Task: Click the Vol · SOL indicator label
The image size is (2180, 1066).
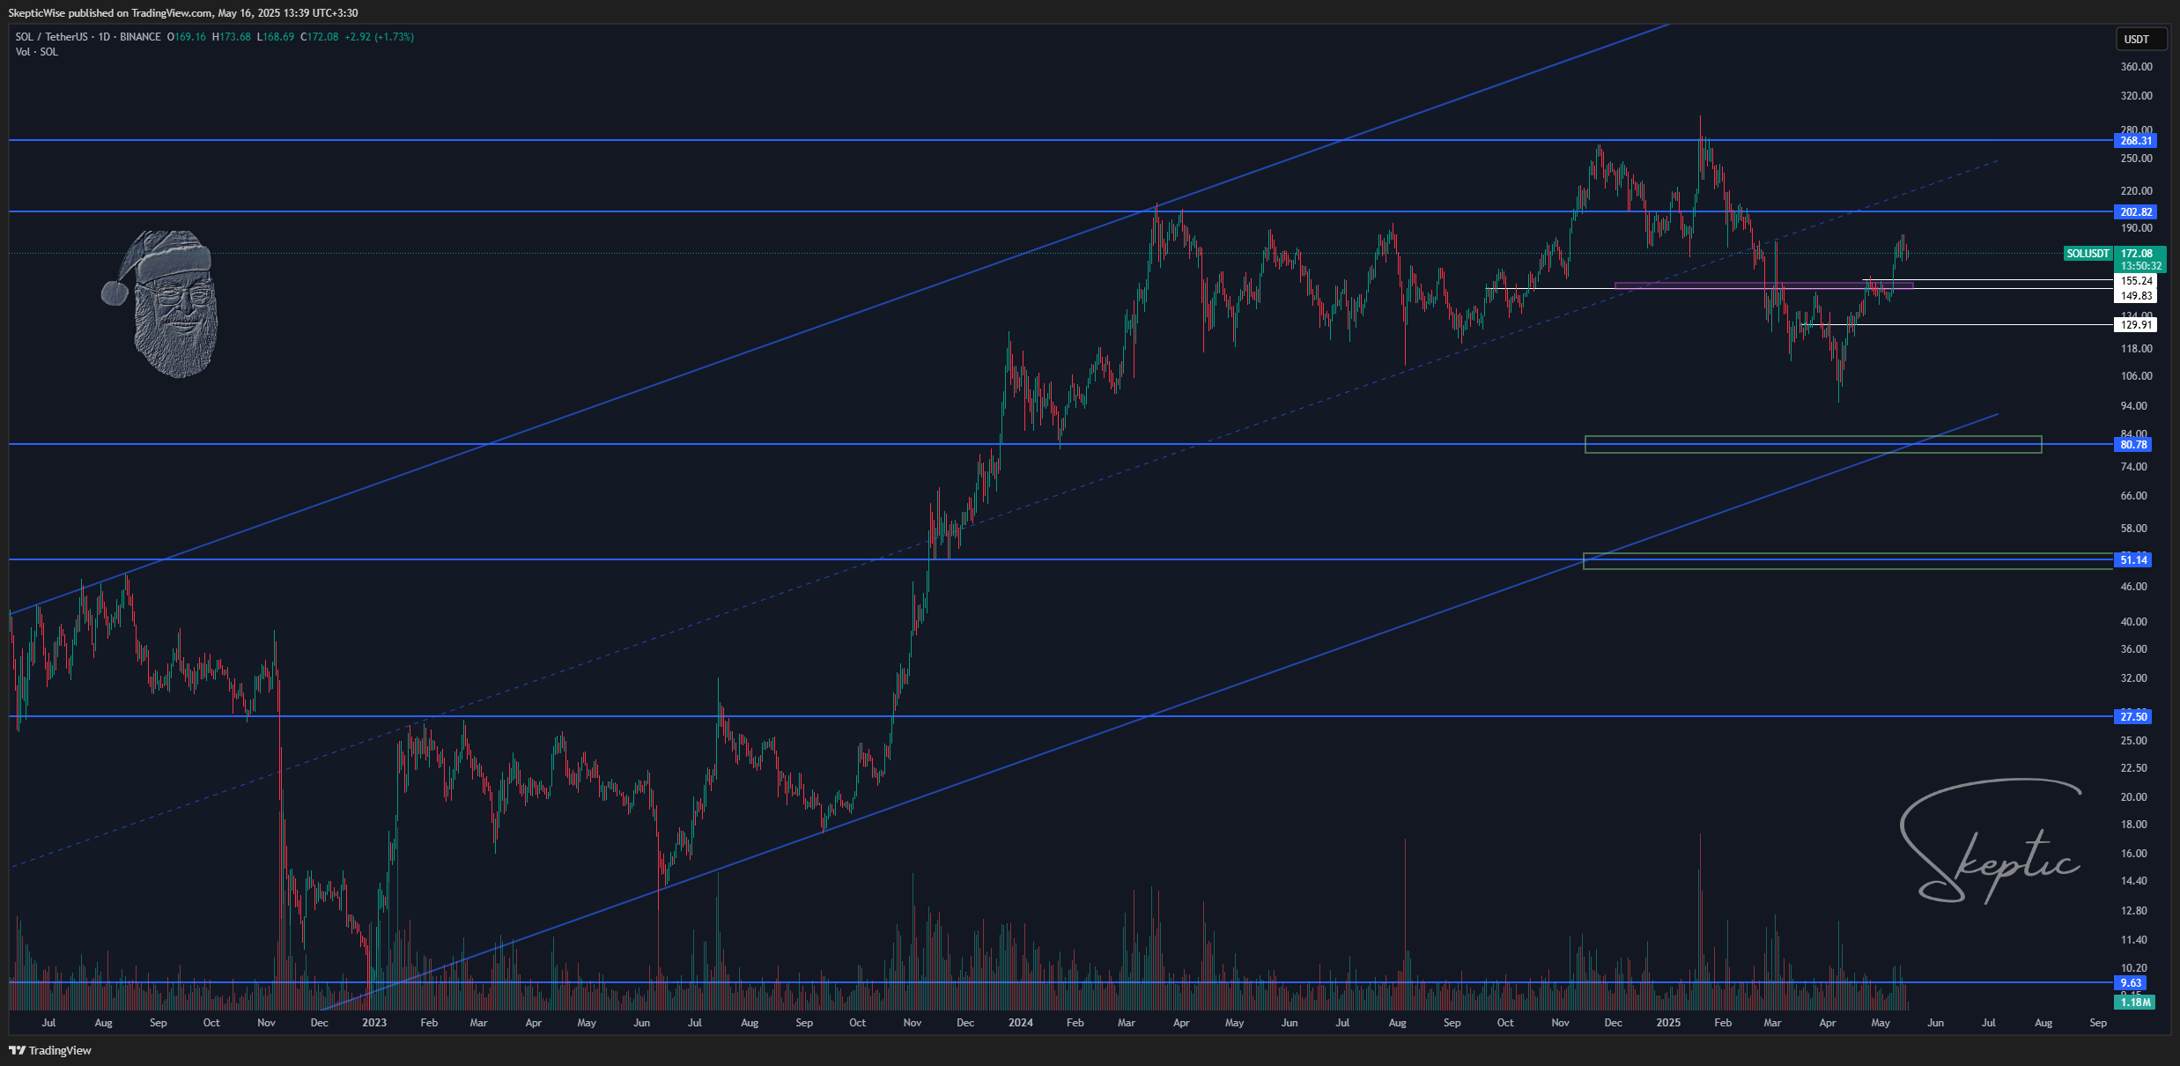Action: [37, 52]
